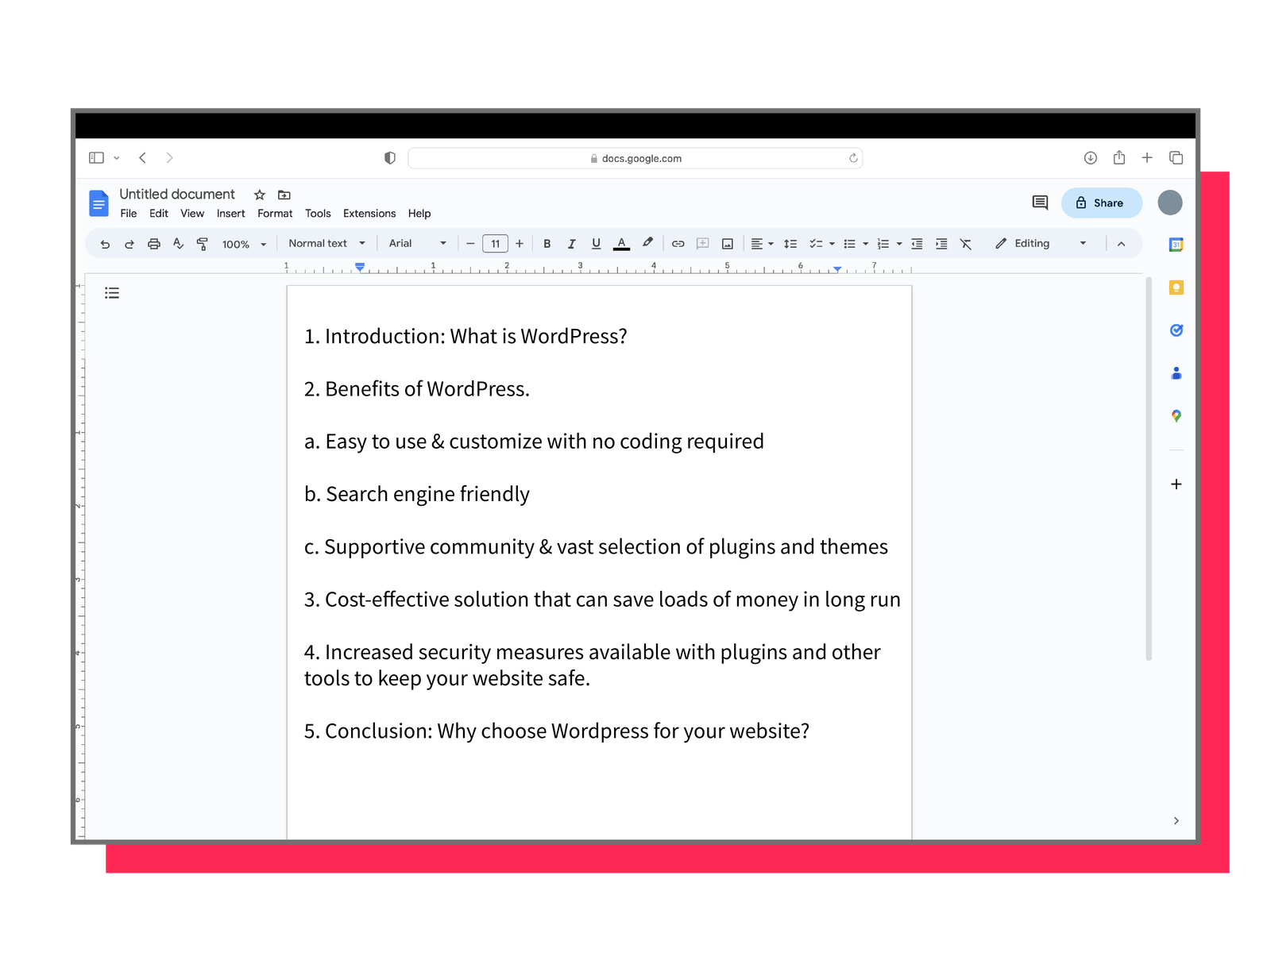The width and height of the screenshot is (1271, 953).
Task: Open the Format menu
Action: click(x=275, y=214)
